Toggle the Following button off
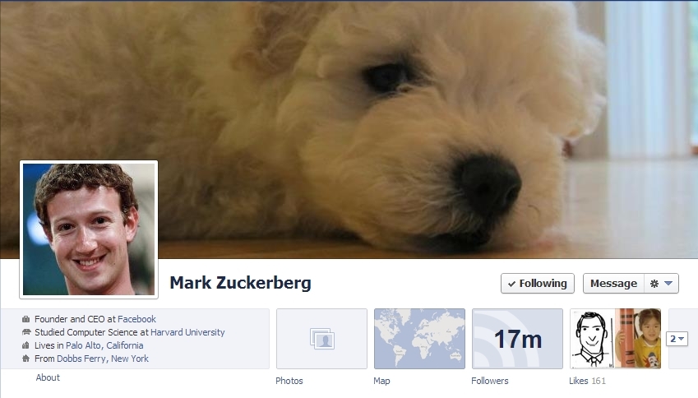This screenshot has width=698, height=398. point(538,284)
